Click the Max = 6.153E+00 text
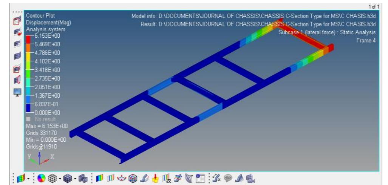 [x=47, y=126]
